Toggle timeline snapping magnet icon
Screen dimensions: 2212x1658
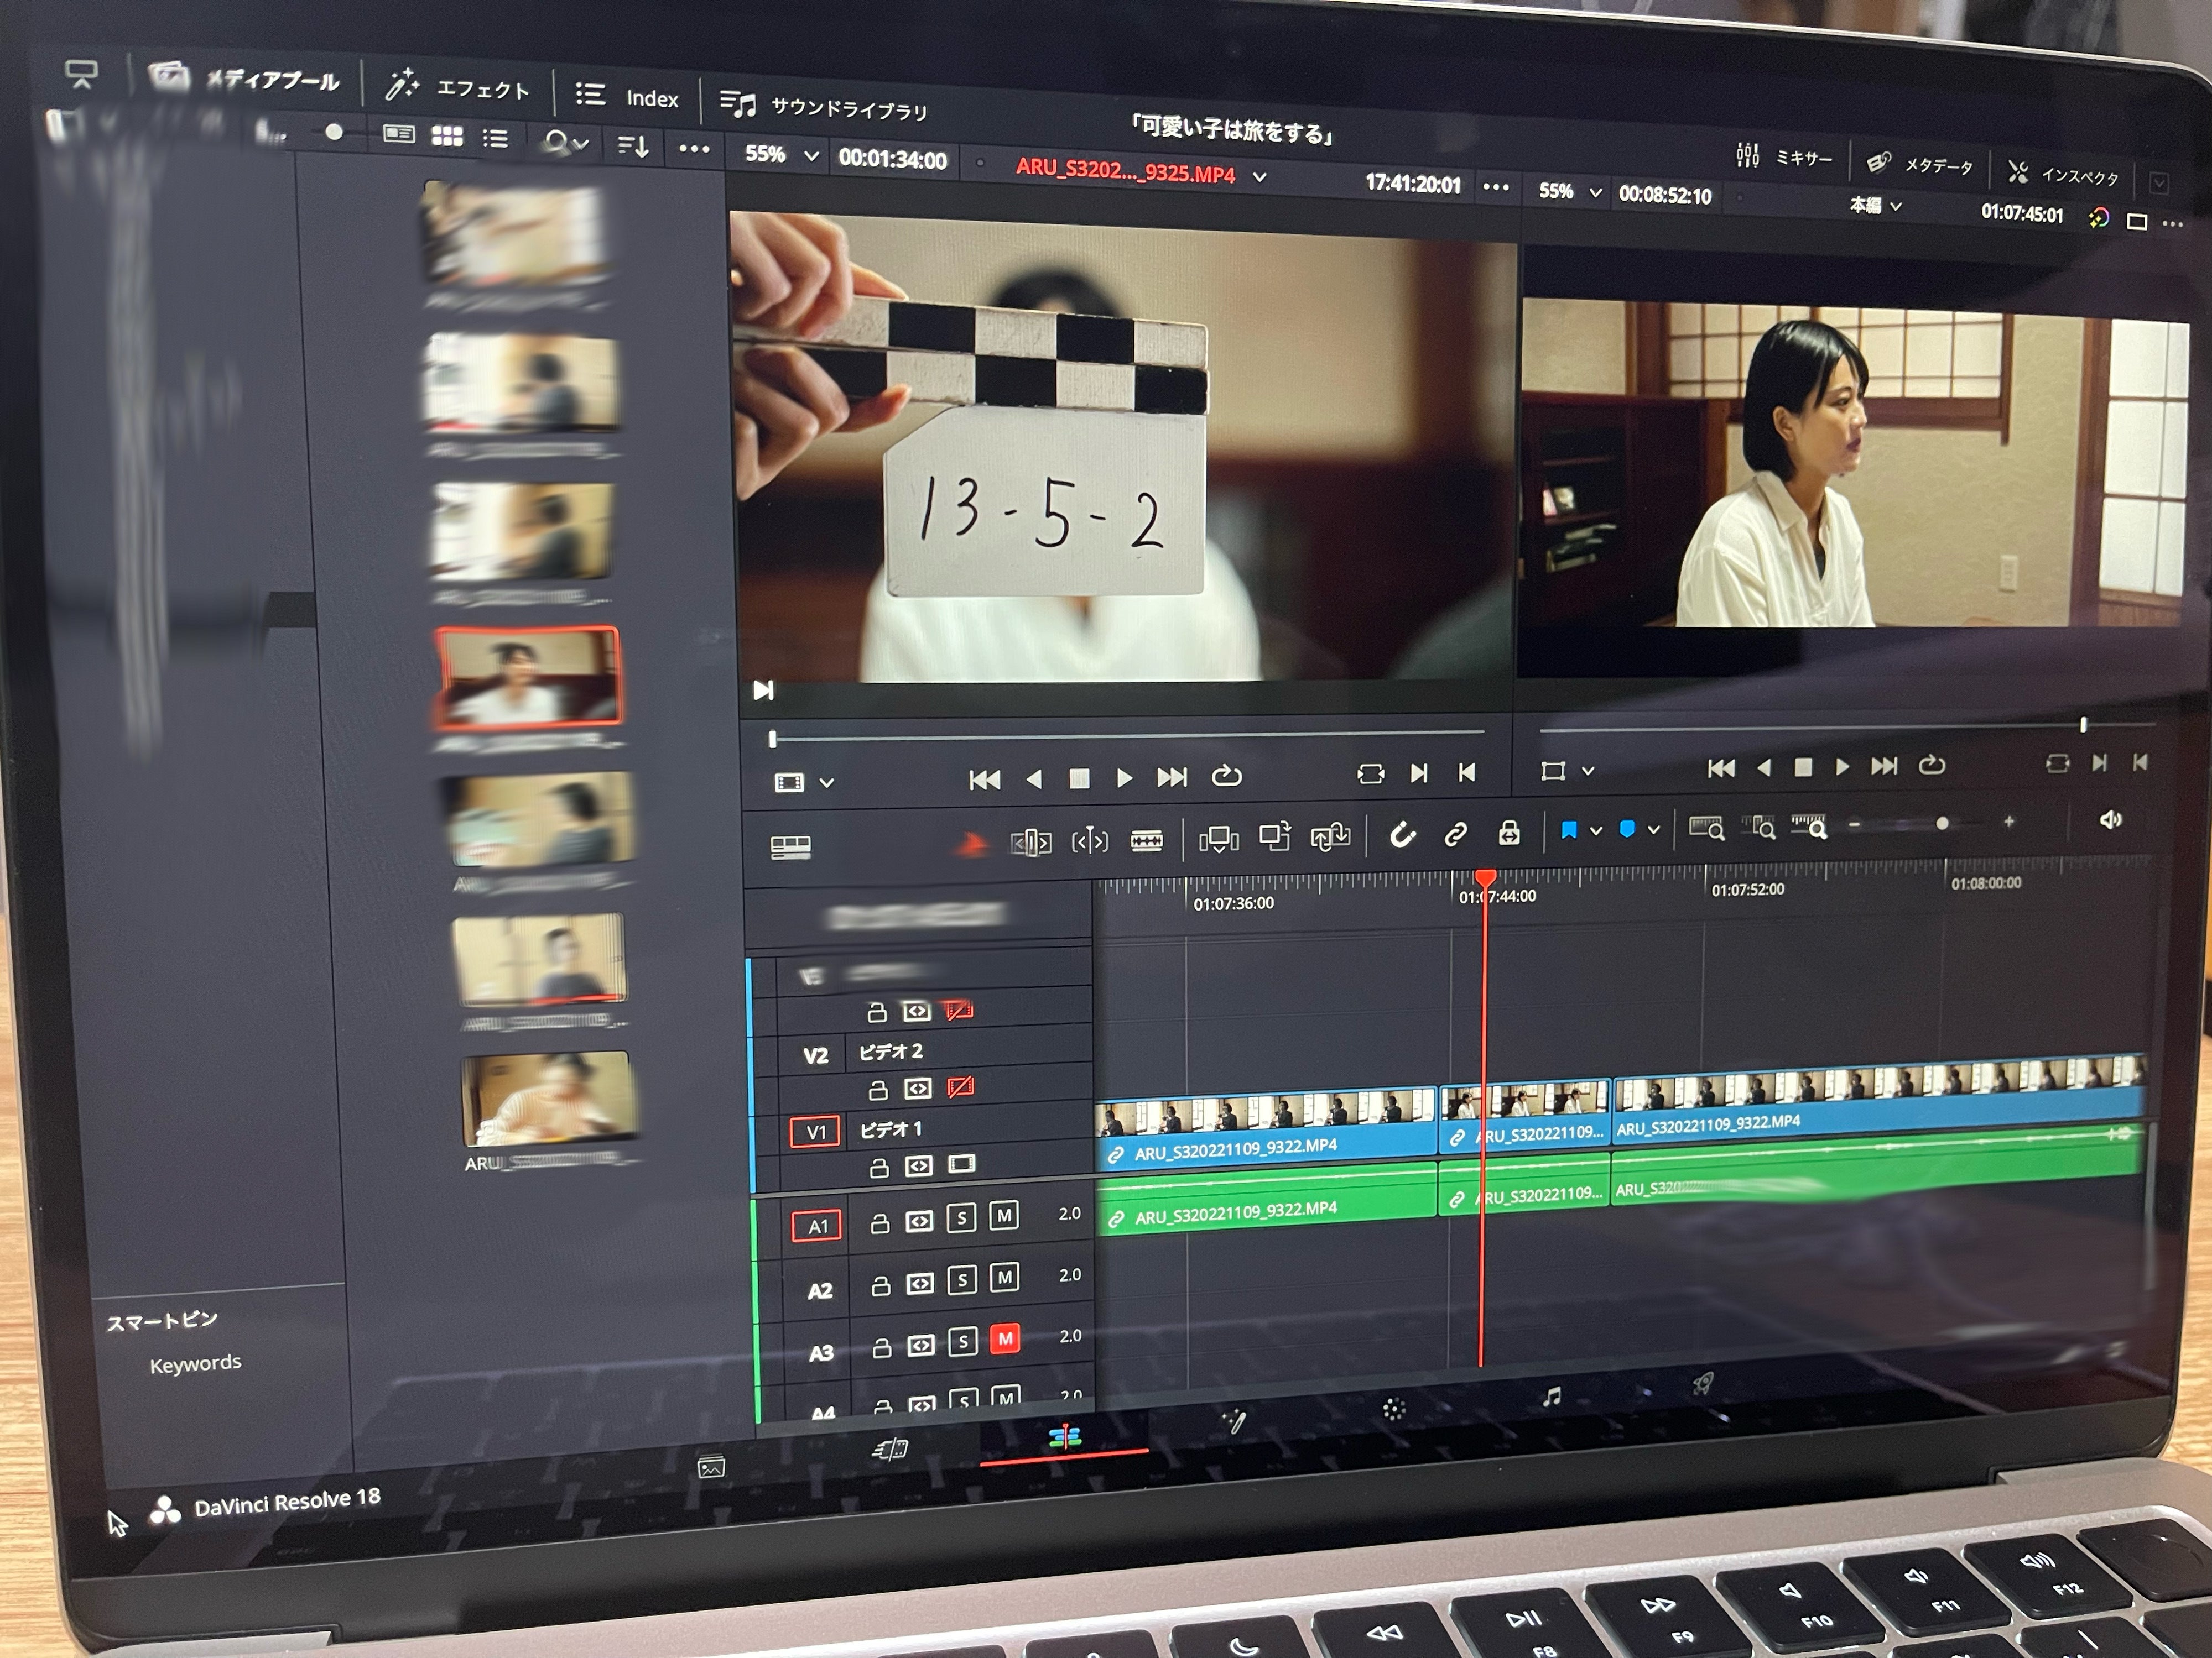(x=1402, y=834)
